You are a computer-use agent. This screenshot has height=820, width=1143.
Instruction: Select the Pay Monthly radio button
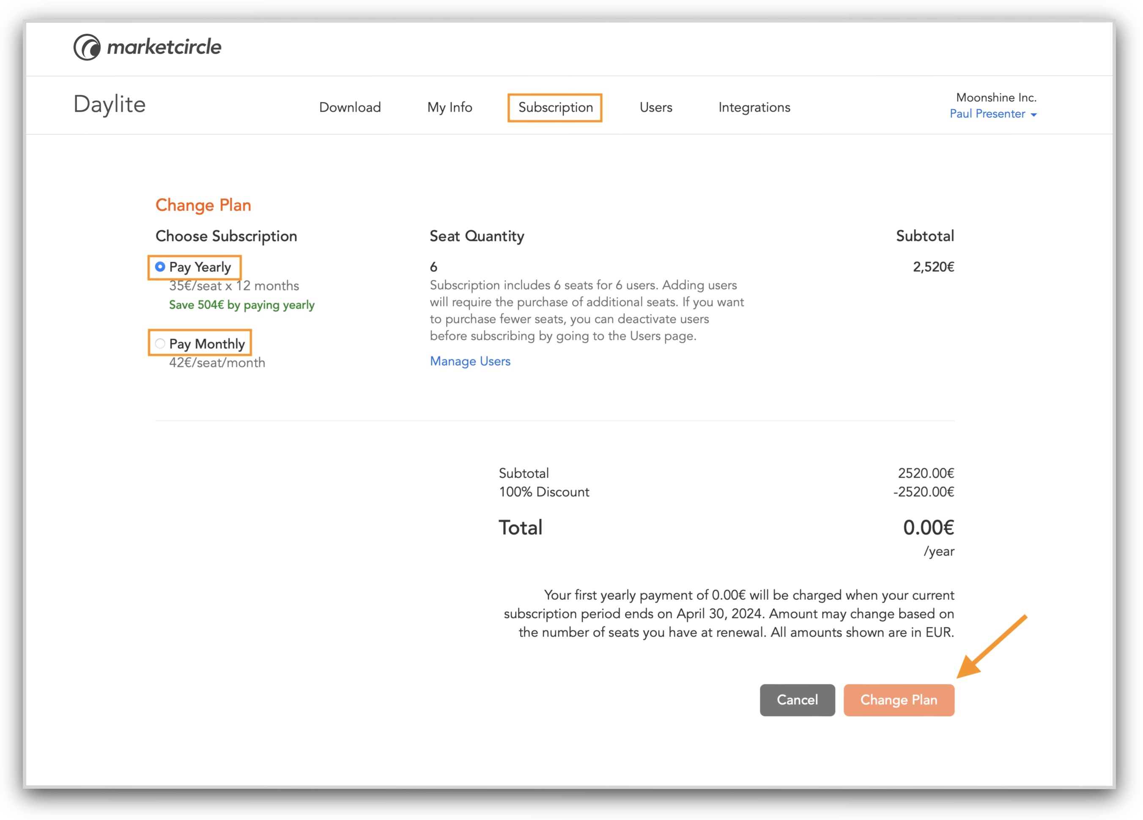(x=160, y=344)
